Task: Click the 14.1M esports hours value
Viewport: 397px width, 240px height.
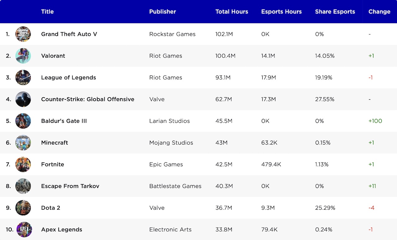Action: [268, 56]
